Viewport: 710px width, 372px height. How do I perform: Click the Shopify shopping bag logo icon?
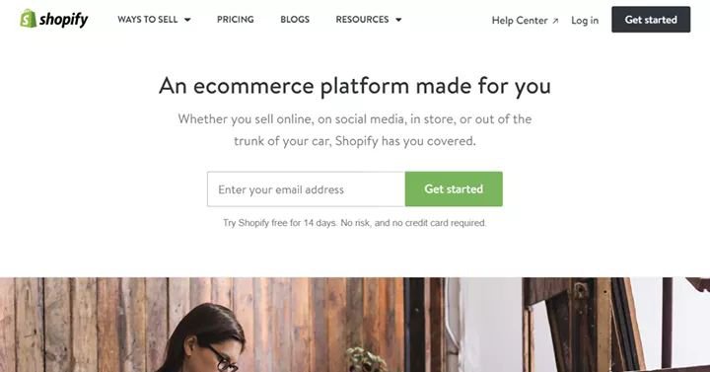28,19
